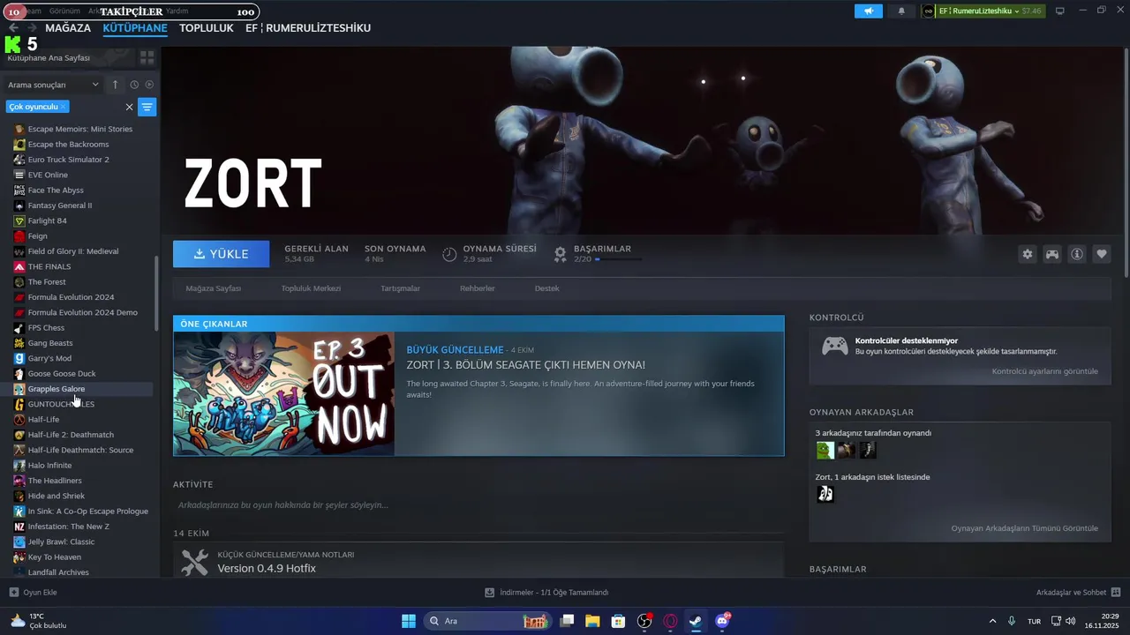Open Topluluk Merkezi link
Image resolution: width=1130 pixels, height=635 pixels.
pos(311,288)
